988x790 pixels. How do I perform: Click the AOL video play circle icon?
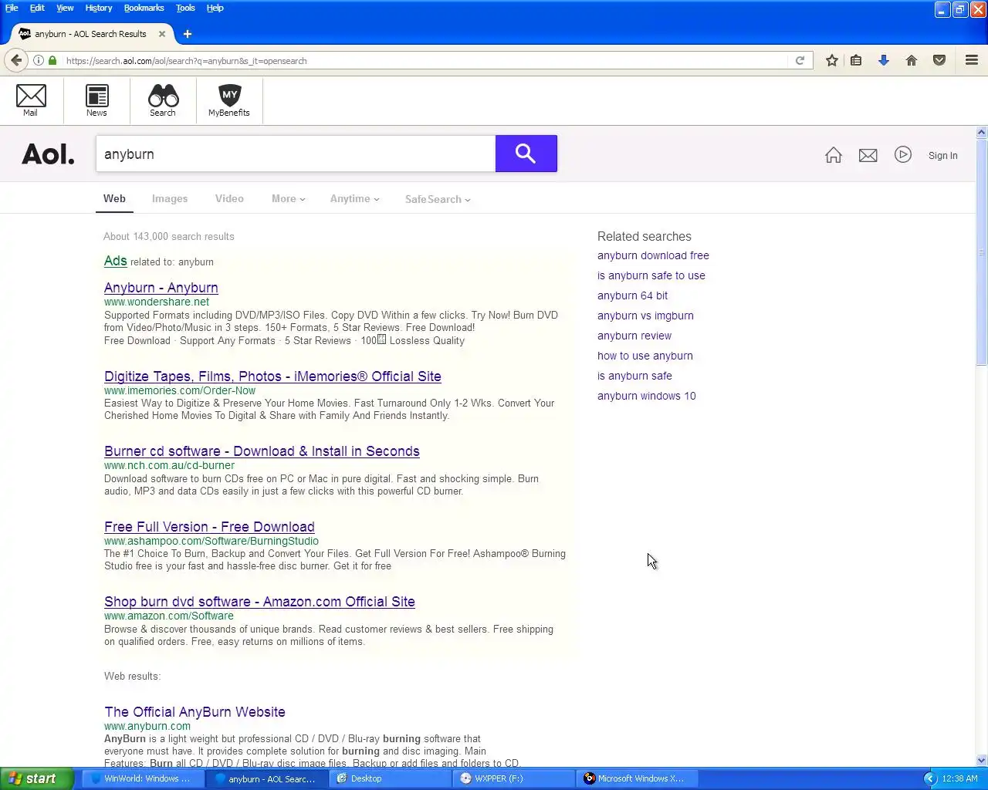(x=903, y=155)
